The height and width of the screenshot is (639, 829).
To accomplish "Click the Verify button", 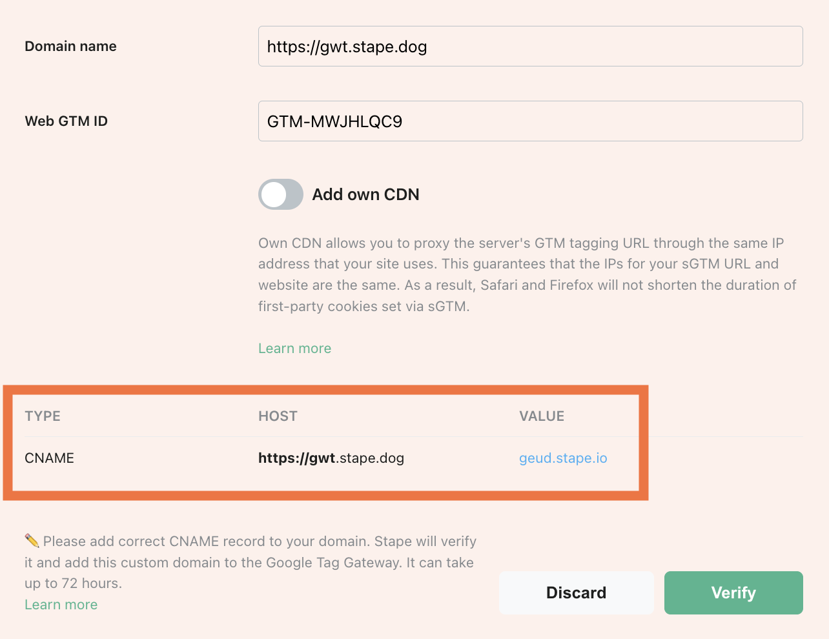I will coord(733,593).
